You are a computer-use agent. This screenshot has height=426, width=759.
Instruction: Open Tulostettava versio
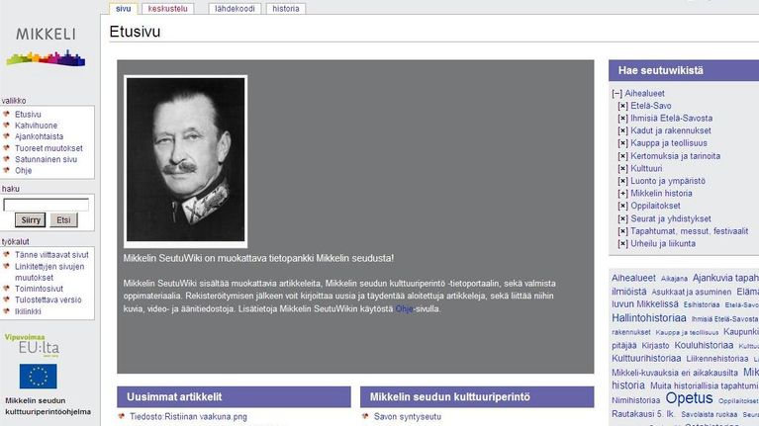47,299
